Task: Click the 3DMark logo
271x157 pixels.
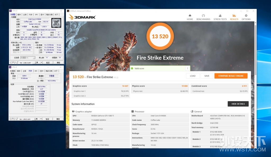Action: tap(82, 17)
